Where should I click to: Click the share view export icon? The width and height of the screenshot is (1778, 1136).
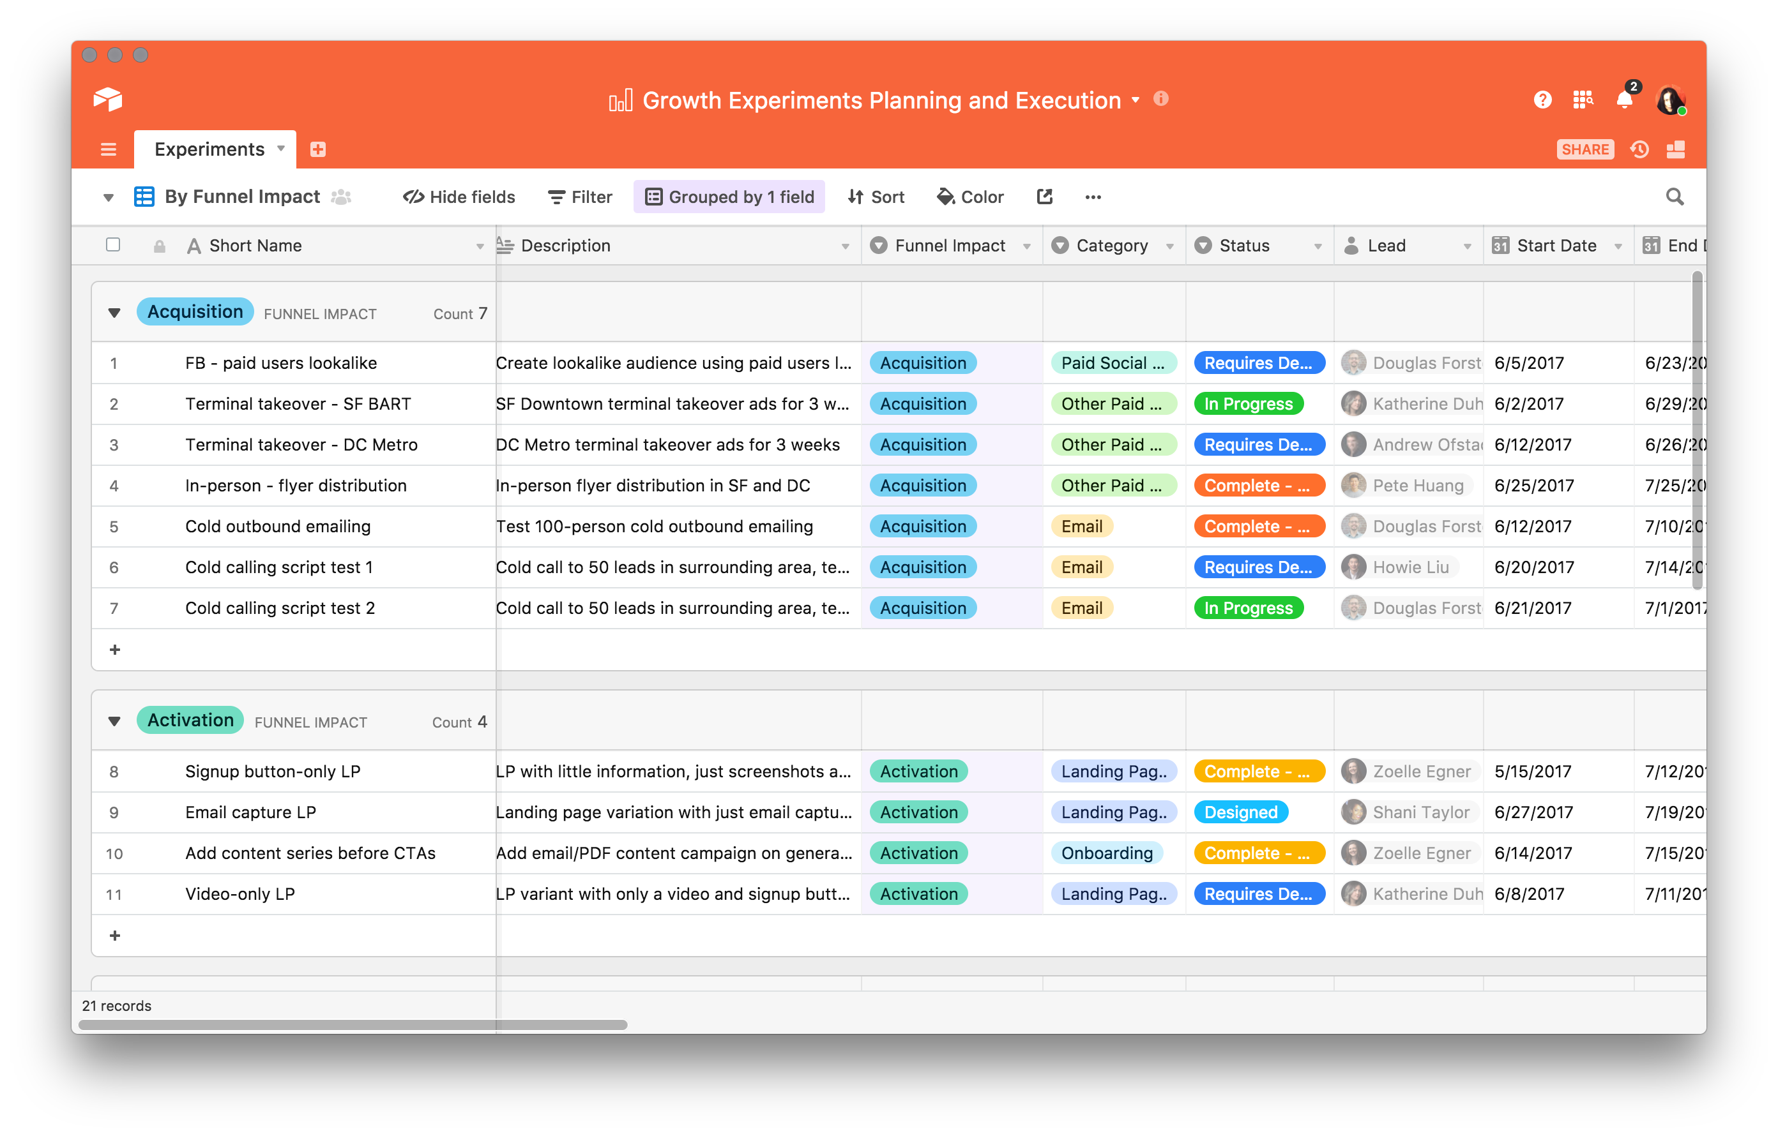click(1044, 197)
